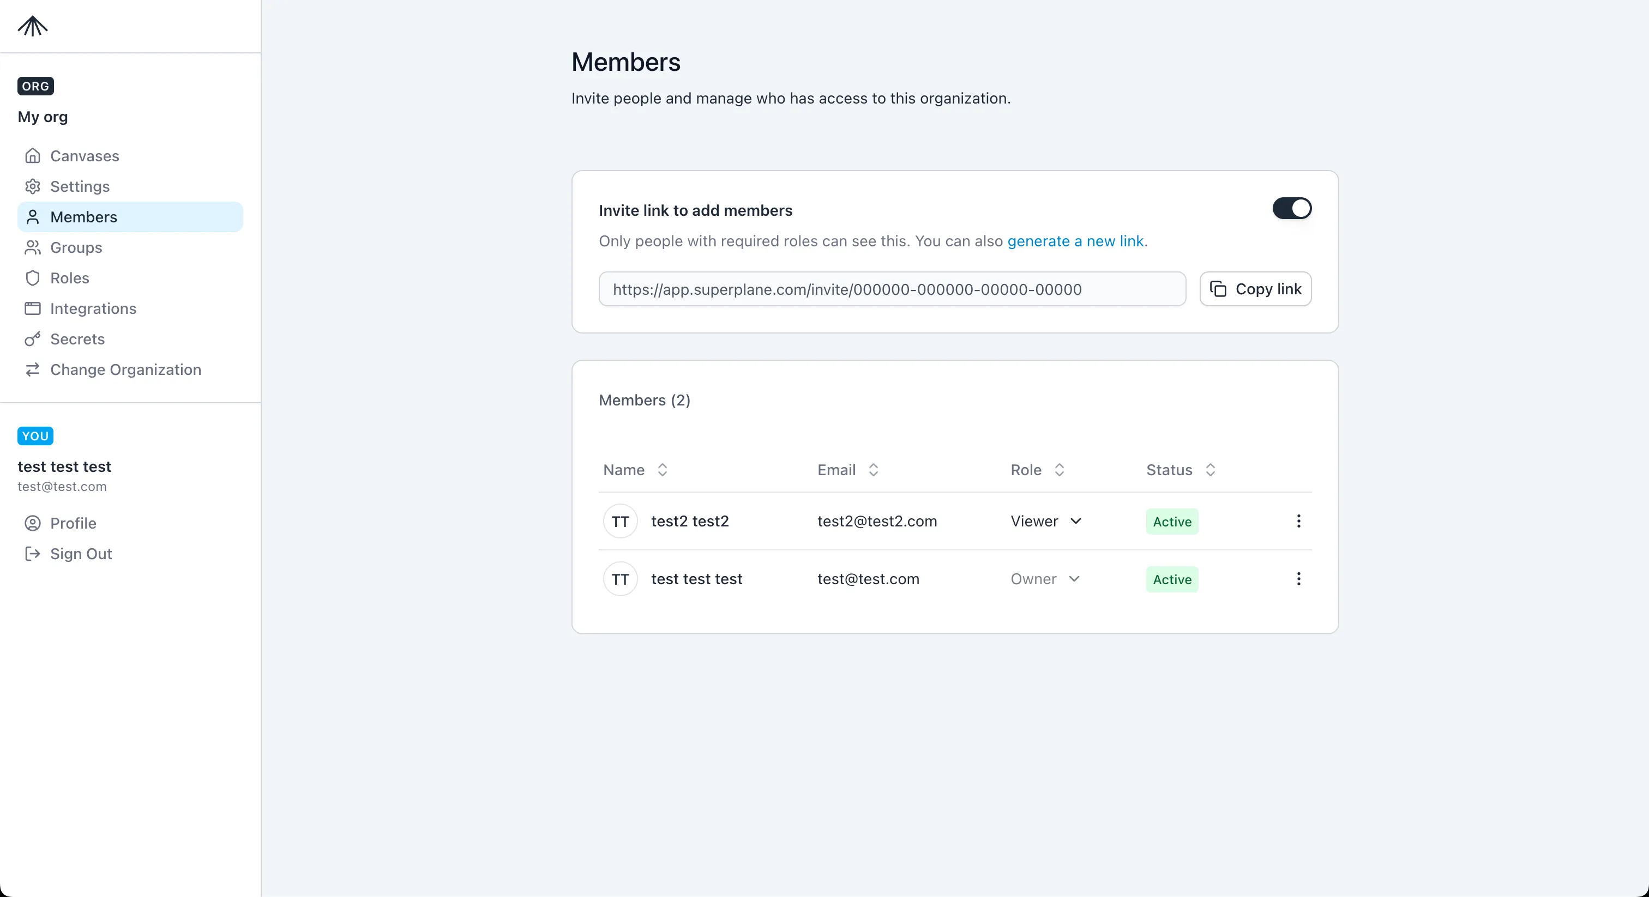The height and width of the screenshot is (897, 1649).
Task: Click the Sign Out icon
Action: [32, 554]
